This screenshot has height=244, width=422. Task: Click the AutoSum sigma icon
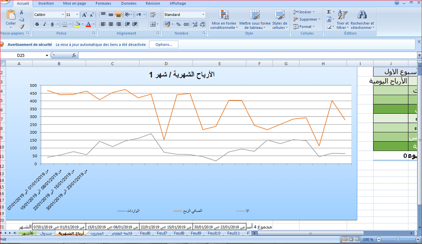pyautogui.click(x=328, y=12)
